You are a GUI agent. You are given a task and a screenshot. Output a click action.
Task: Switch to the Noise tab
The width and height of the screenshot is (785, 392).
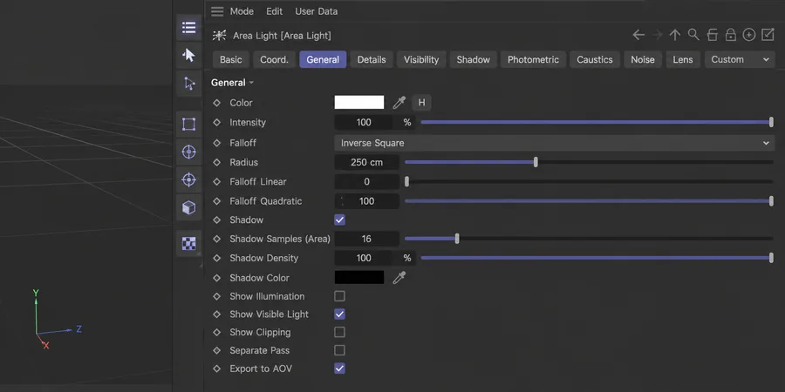[x=643, y=59]
